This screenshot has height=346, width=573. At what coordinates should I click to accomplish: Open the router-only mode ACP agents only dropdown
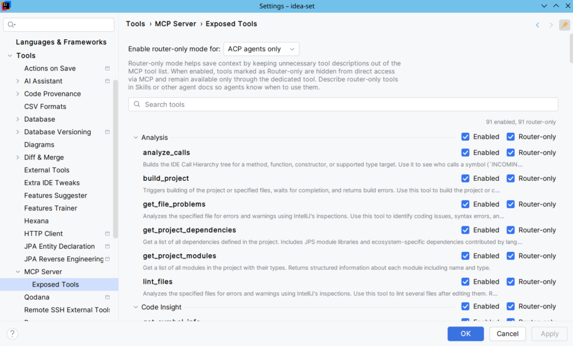click(261, 49)
